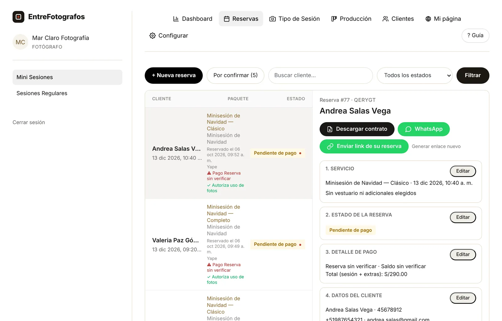Click the chat bubble icon in WhatsApp button
The height and width of the screenshot is (321, 502).
coord(408,129)
